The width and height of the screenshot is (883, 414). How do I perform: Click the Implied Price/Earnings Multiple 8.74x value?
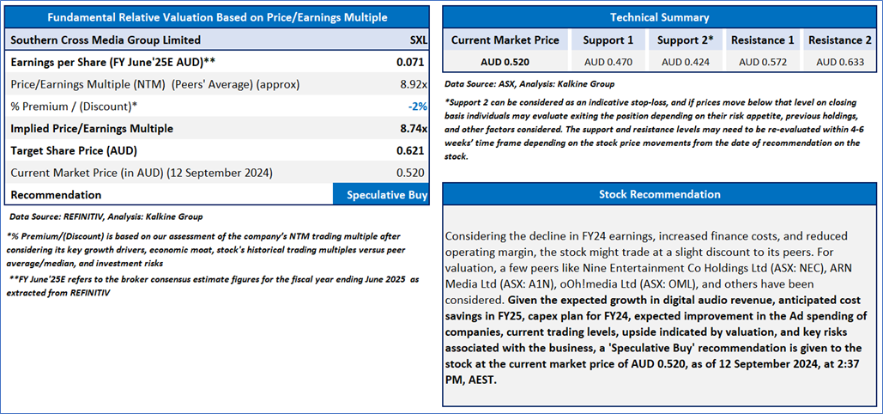pyautogui.click(x=414, y=128)
